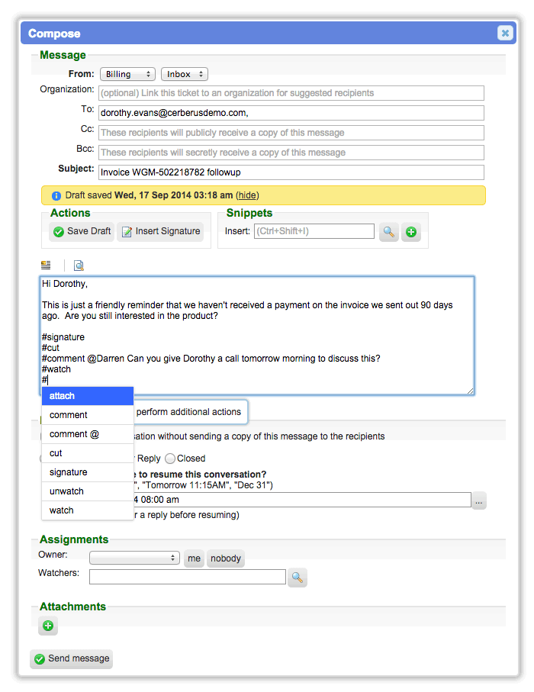Open the Owner dropdown
This screenshot has width=534, height=692.
134,558
